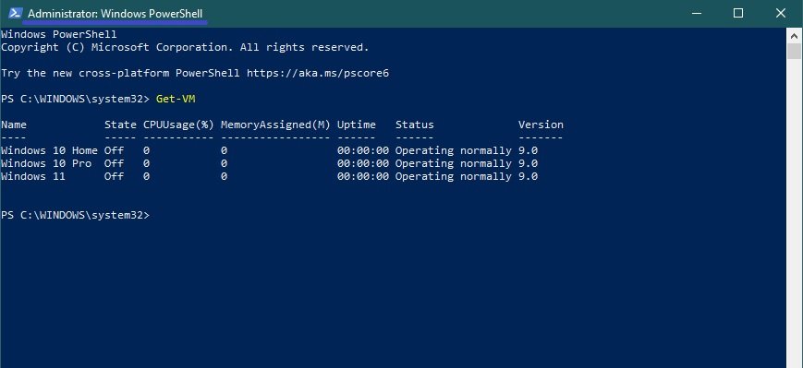Click the Name column header
803x368 pixels.
click(14, 125)
